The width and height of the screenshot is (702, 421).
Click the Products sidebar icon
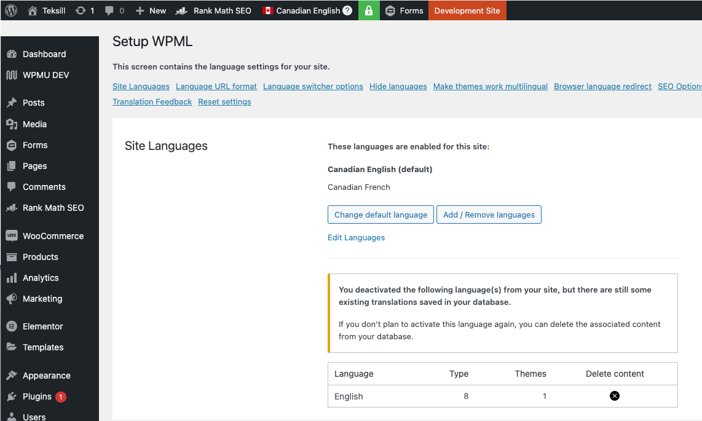(x=12, y=257)
